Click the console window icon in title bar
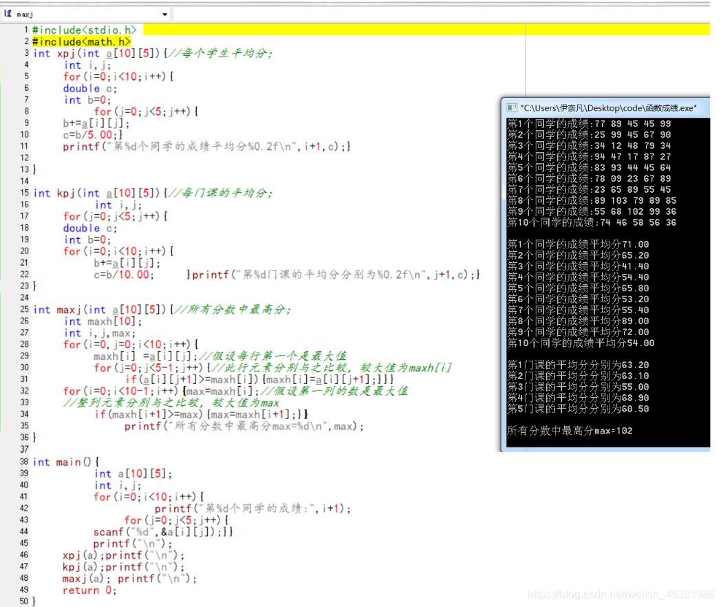This screenshot has height=607, width=721. 512,108
